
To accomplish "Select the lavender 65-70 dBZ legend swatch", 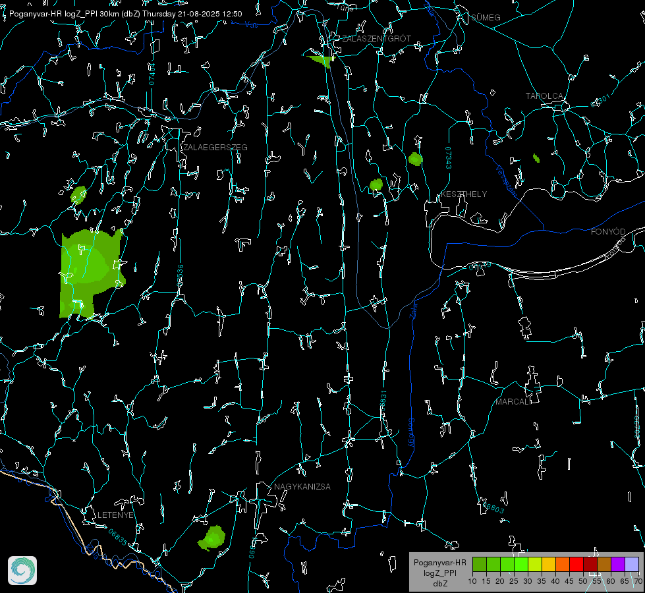I will (x=631, y=564).
